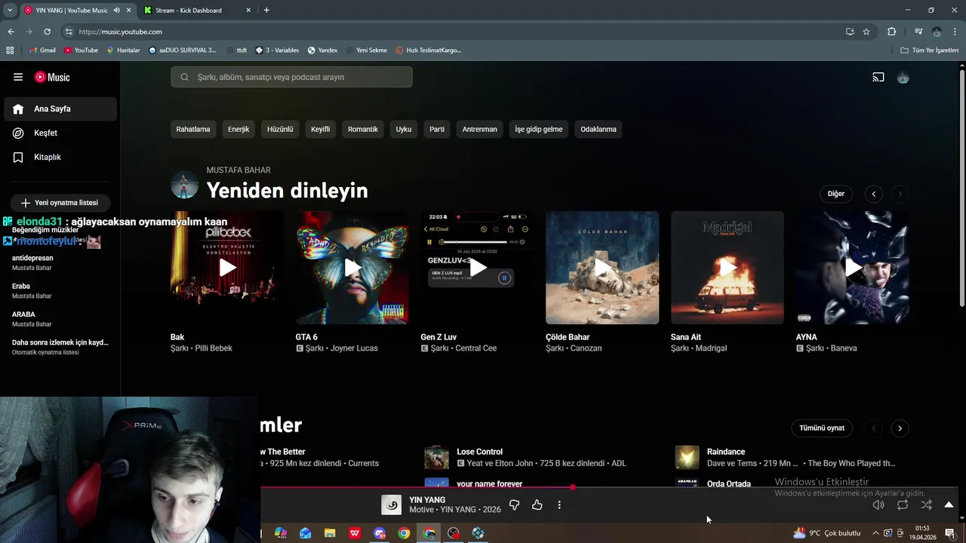Select the Romantik mood chip
This screenshot has width=966, height=543.
pyautogui.click(x=363, y=129)
